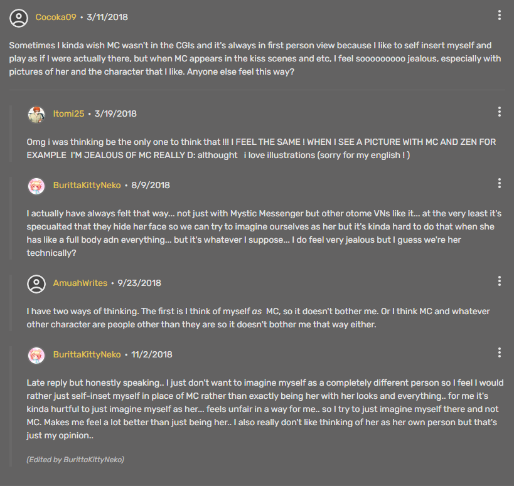Open AmuahWrites' user profile link

pyautogui.click(x=80, y=283)
